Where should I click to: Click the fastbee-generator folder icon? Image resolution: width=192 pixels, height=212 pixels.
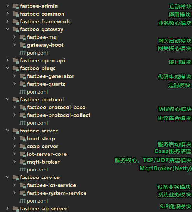23,76
